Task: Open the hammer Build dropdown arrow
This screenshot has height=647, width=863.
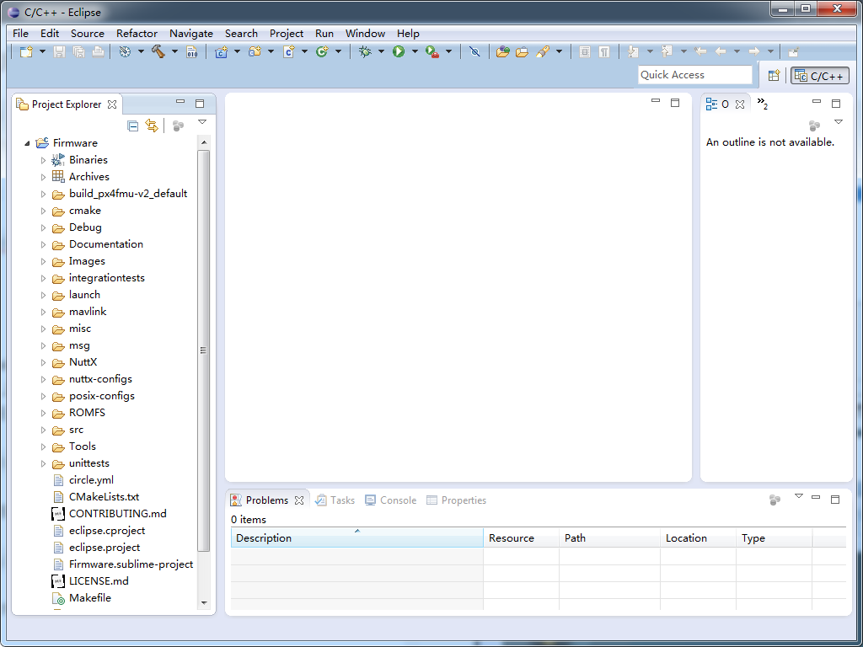Action: 174,51
